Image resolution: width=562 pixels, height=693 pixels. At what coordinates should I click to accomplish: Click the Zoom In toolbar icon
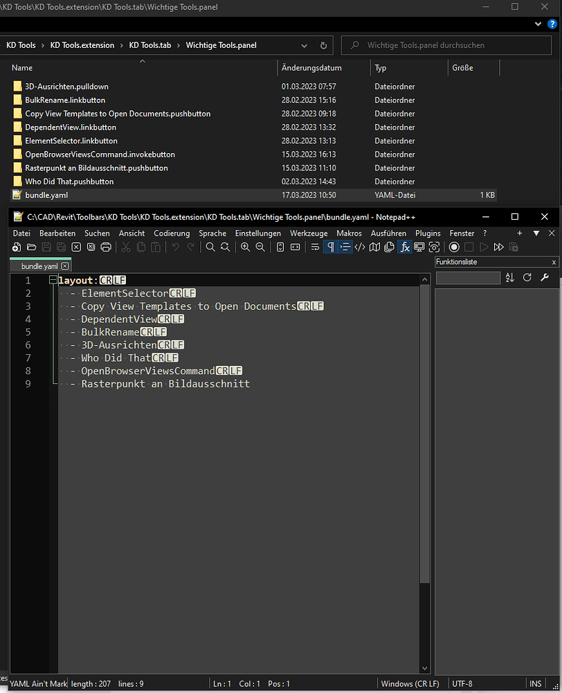(x=245, y=247)
